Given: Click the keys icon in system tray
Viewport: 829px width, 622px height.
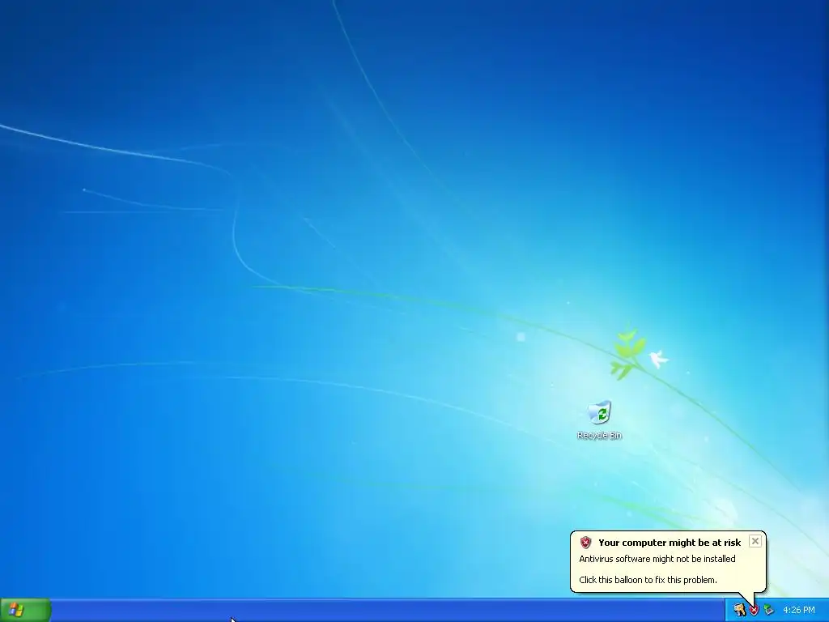Looking at the screenshot, I should (739, 611).
